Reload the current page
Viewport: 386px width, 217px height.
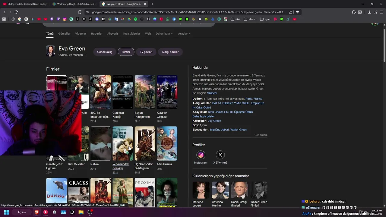(x=16, y=12)
